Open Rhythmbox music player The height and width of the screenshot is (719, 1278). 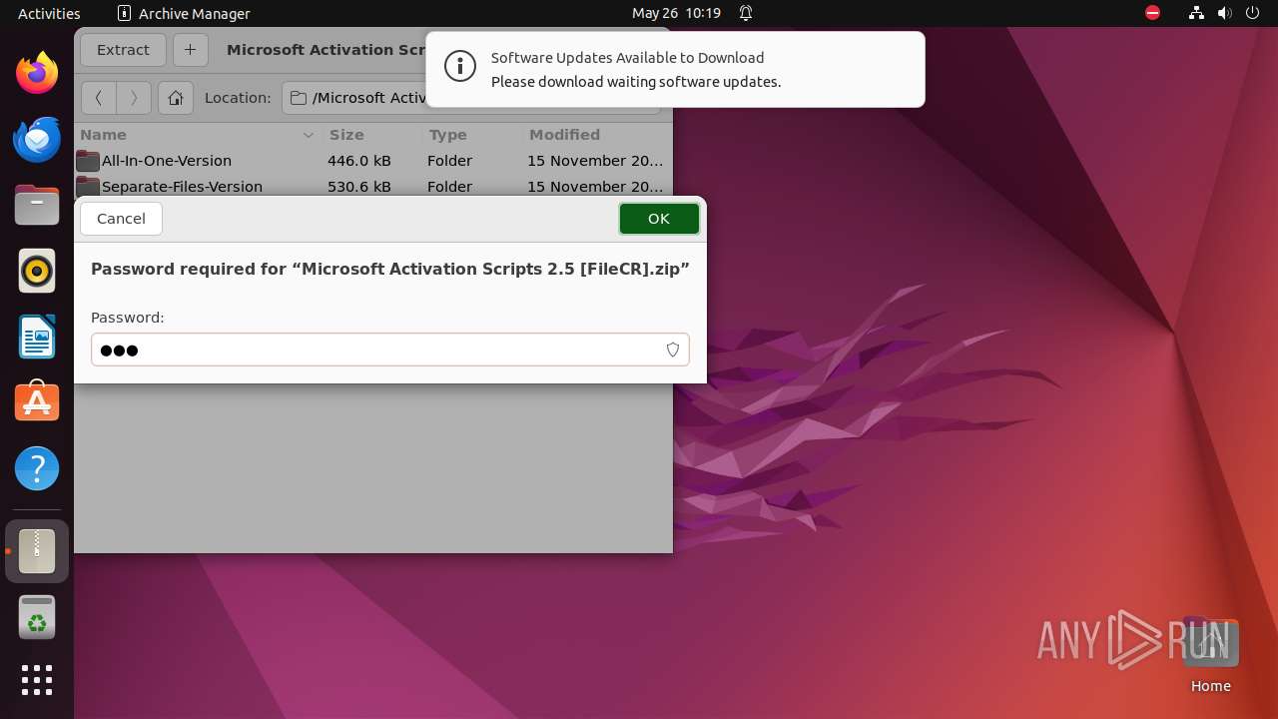point(37,271)
